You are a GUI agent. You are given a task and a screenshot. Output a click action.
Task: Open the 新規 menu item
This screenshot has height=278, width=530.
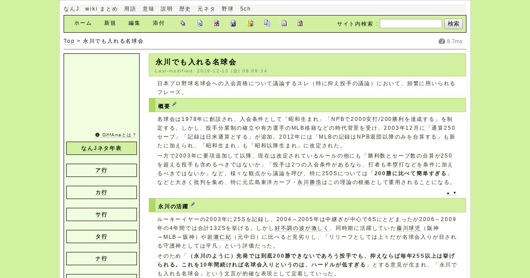(x=110, y=23)
